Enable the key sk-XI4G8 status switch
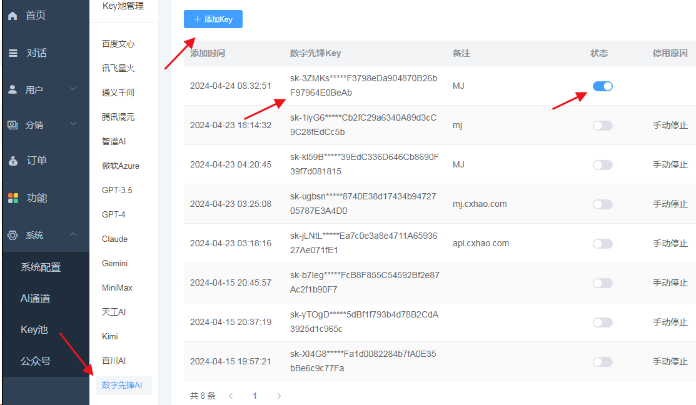Screen dimensions: 696x405 tap(602, 362)
